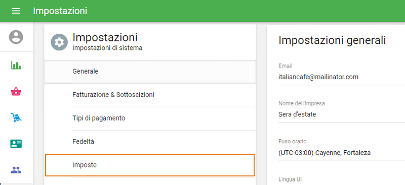Open the hamburger navigation menu
405x185 pixels.
(x=16, y=11)
